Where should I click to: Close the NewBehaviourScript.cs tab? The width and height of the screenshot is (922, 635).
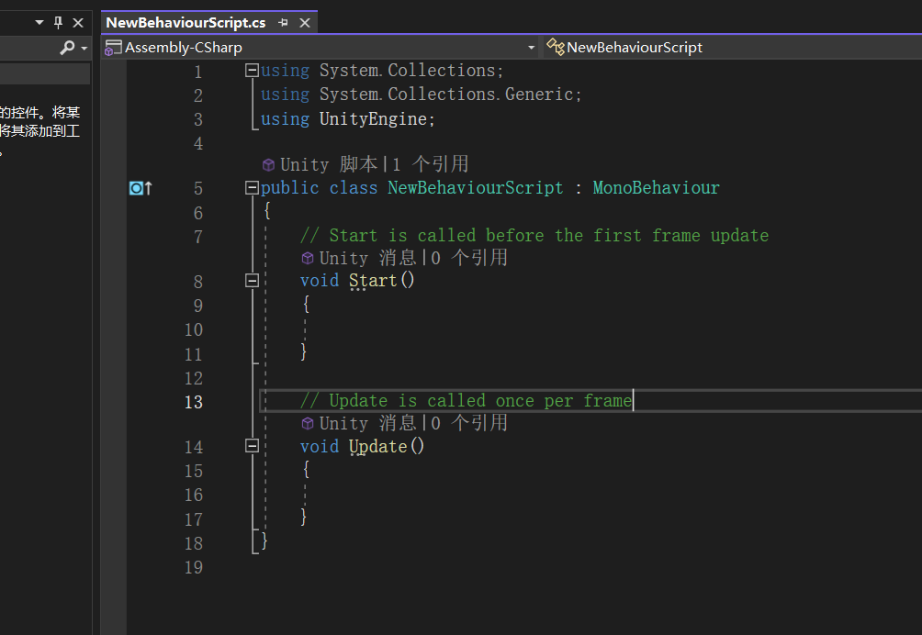tap(305, 23)
